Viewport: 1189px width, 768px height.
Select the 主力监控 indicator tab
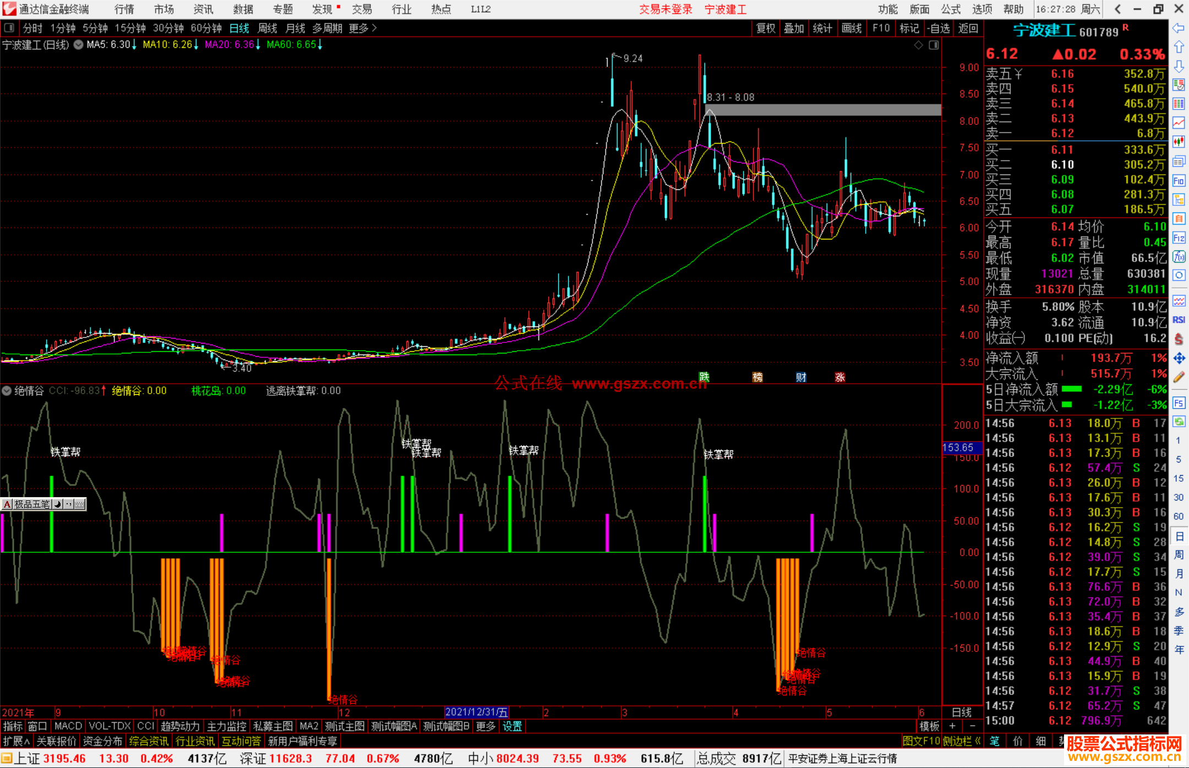coord(226,726)
